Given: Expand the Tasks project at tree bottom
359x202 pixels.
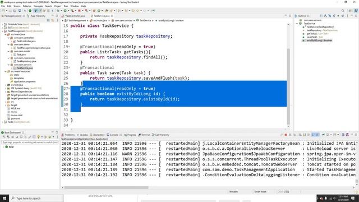Looking at the screenshot, I should pyautogui.click(x=2, y=122).
